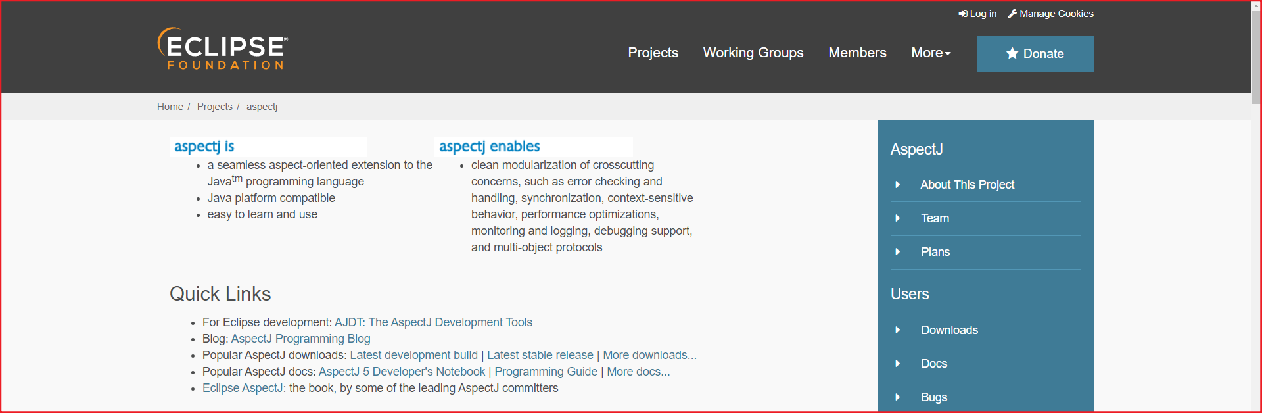Image resolution: width=1262 pixels, height=413 pixels.
Task: Open the Eclipse Foundation logo homepage
Action: [223, 49]
